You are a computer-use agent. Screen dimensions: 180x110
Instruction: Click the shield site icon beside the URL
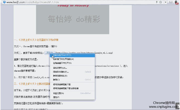coord(4,2)
